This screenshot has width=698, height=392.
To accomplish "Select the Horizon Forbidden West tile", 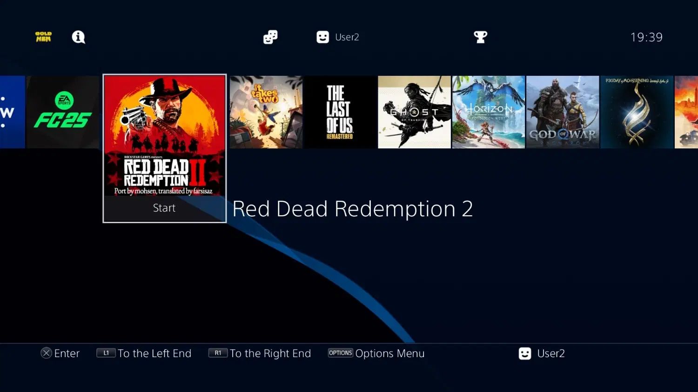I will click(489, 112).
